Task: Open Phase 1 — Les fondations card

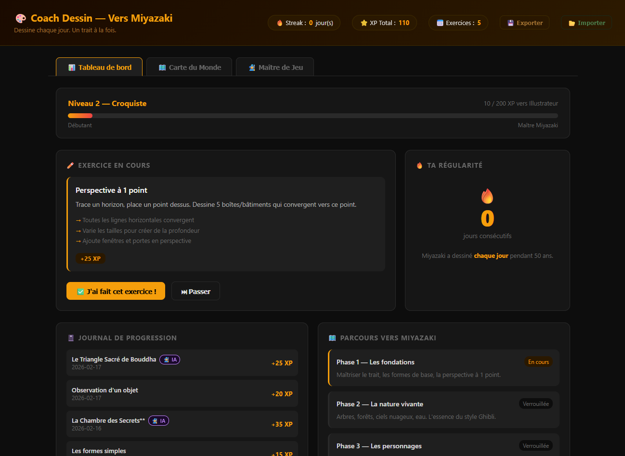Action: coord(443,368)
